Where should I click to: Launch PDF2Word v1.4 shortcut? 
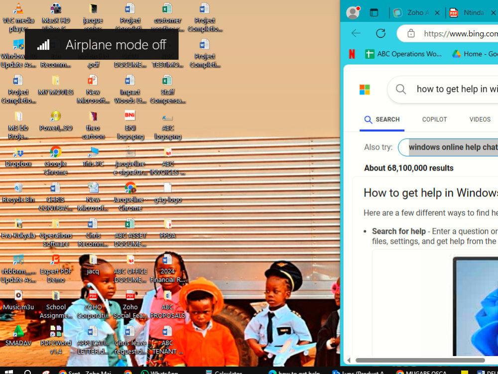coord(56,341)
